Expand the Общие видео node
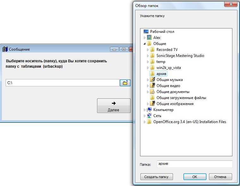The width and height of the screenshot is (240, 186). [148, 86]
